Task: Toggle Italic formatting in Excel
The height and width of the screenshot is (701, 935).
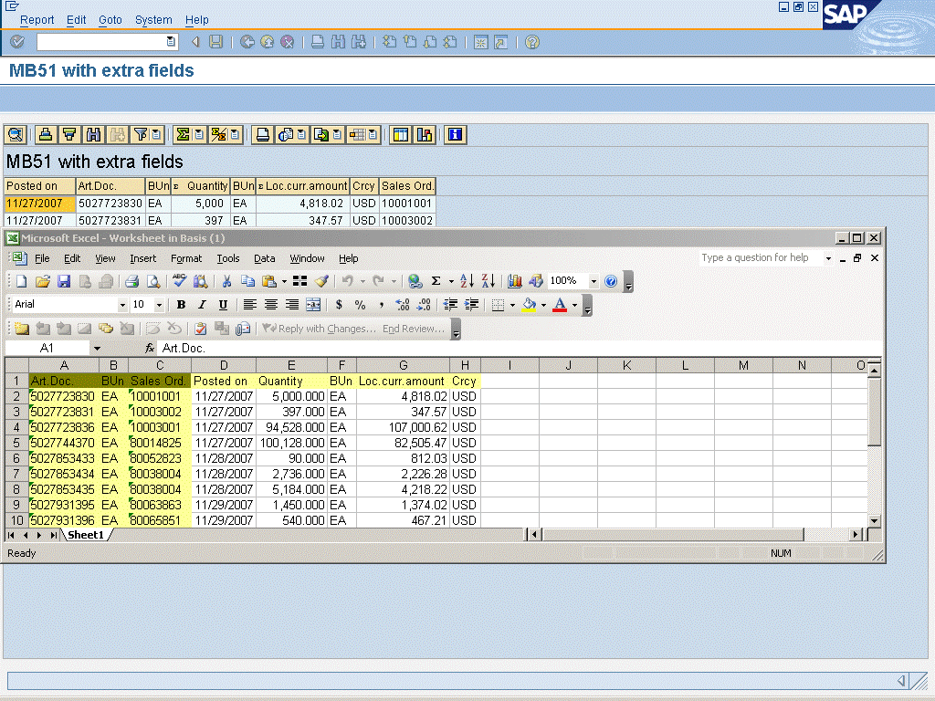Action: point(202,305)
